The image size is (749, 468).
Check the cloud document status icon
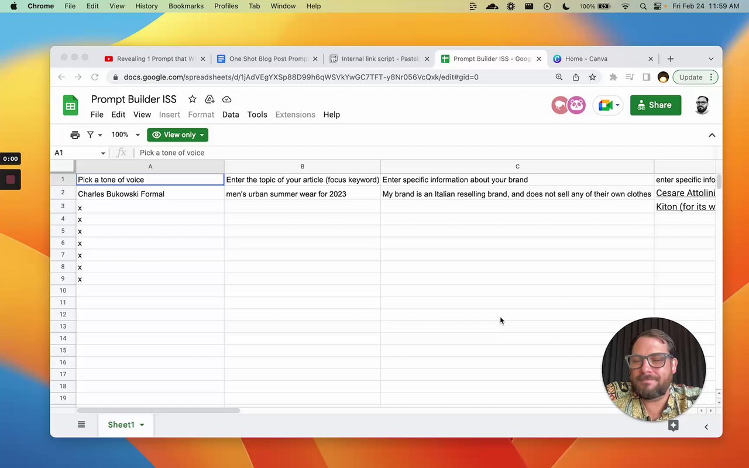tap(227, 99)
